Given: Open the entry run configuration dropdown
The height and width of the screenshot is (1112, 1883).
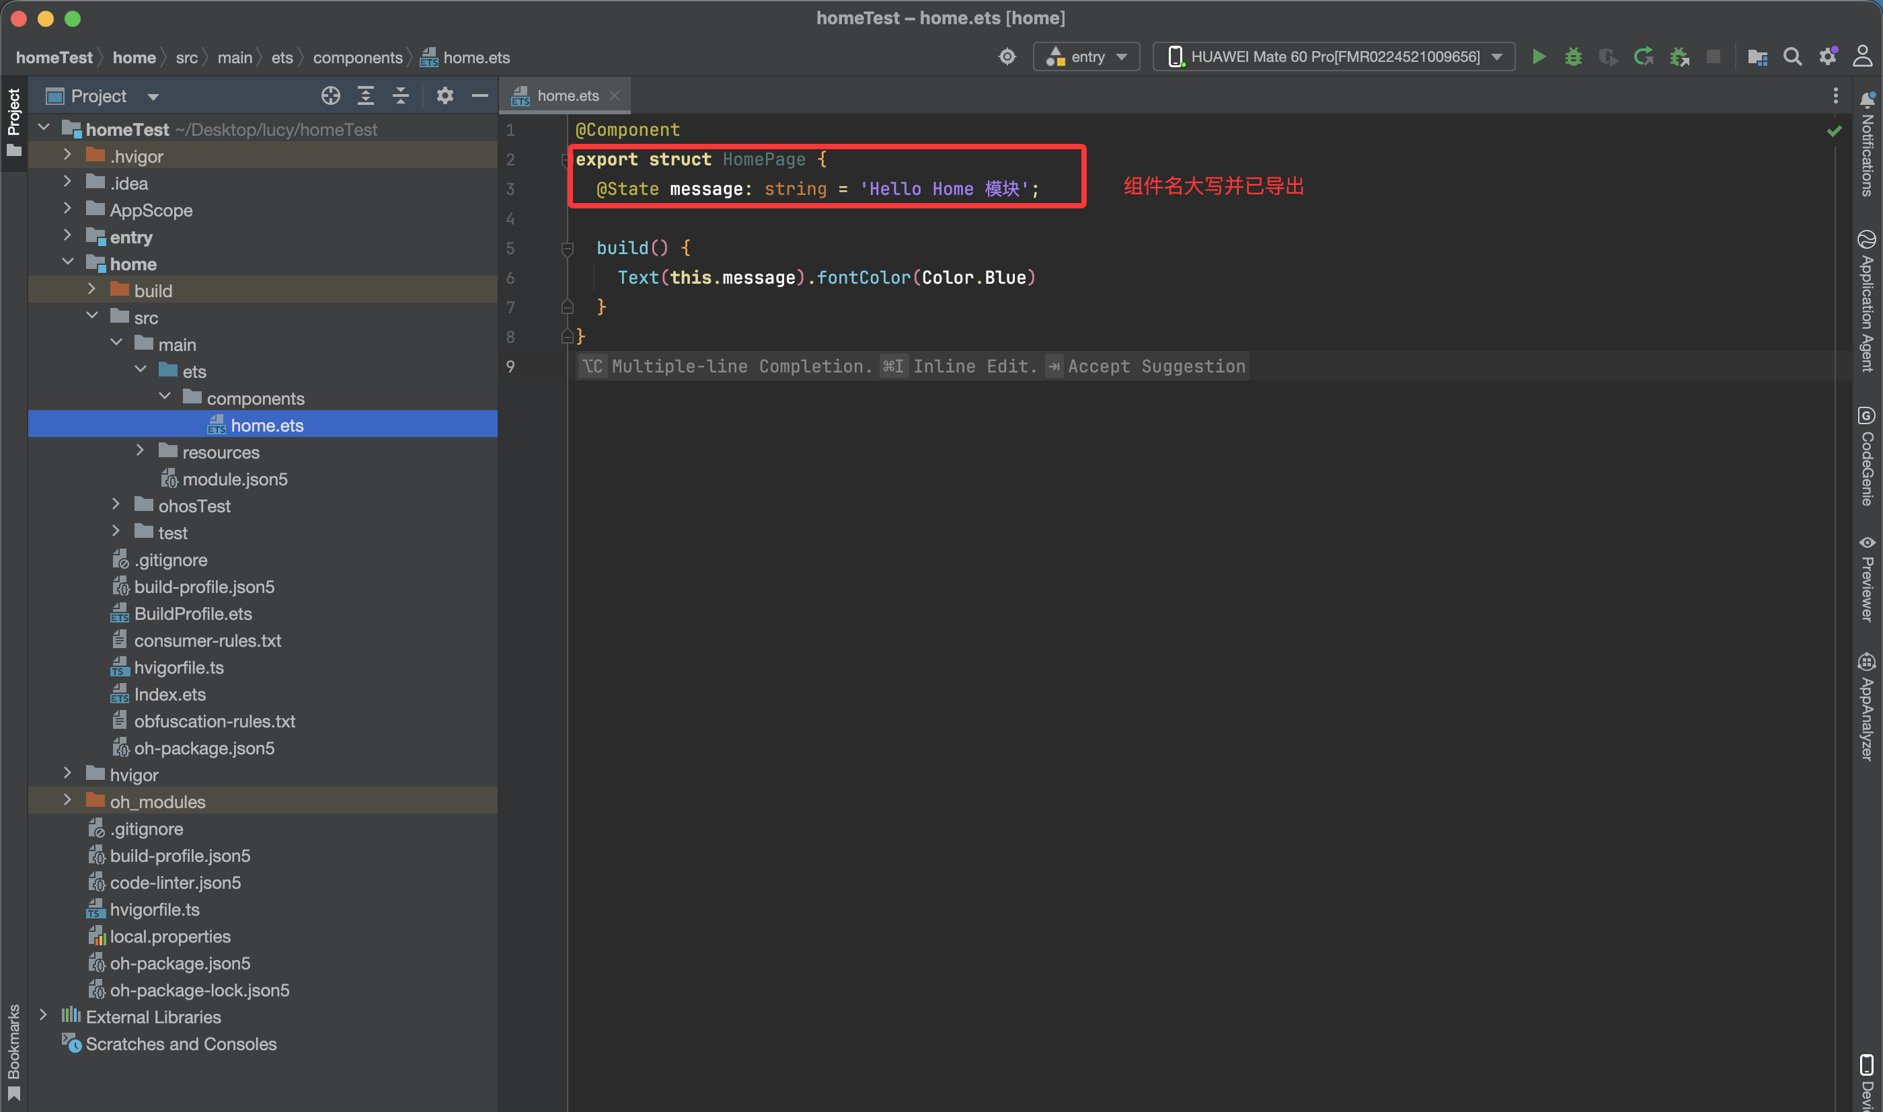Looking at the screenshot, I should pos(1087,57).
